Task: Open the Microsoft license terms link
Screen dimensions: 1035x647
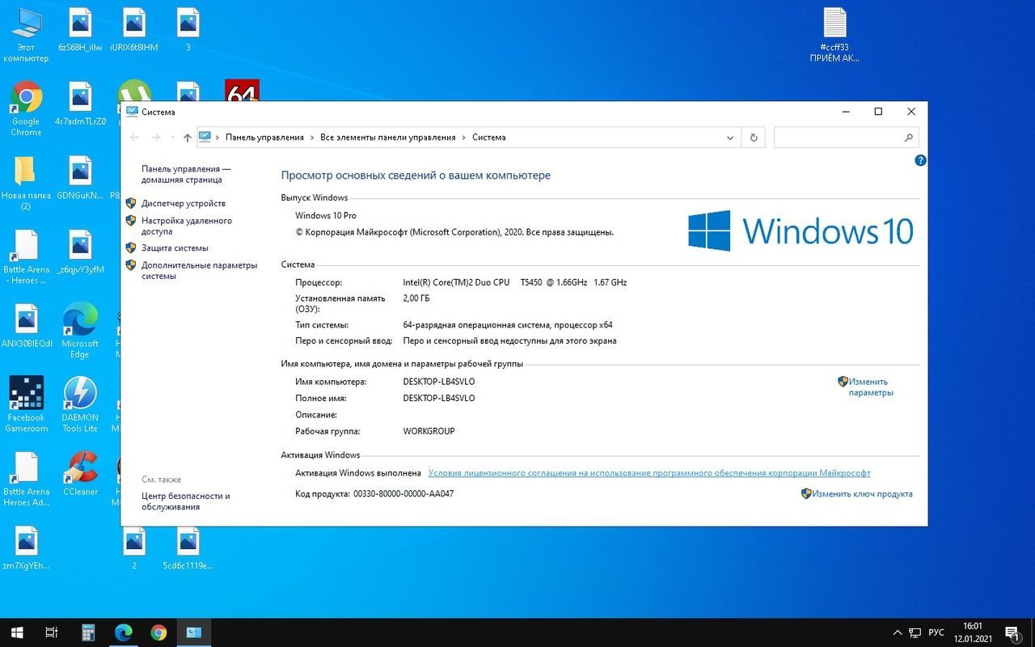Action: coord(649,473)
